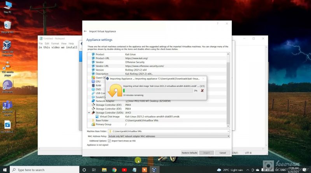Open the Notepad File menu
Screen dimensions: 311x173
click(x=41, y=44)
